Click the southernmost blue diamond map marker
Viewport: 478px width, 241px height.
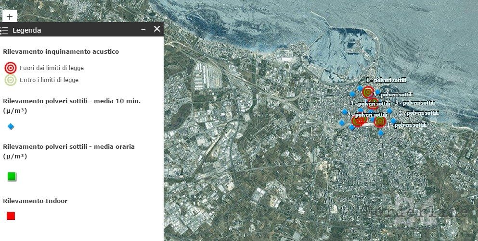pyautogui.click(x=381, y=133)
